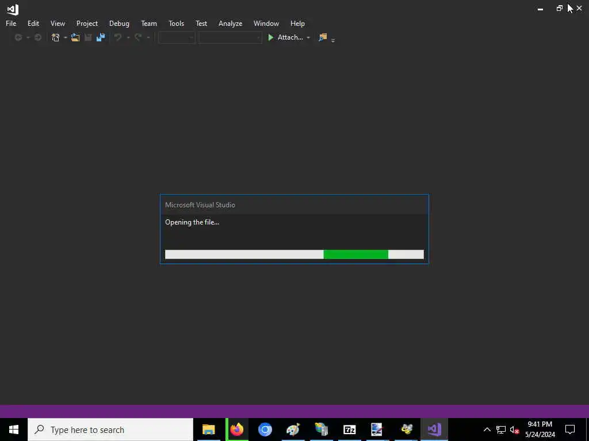Open the Analyze menu
The width and height of the screenshot is (589, 441).
click(230, 23)
